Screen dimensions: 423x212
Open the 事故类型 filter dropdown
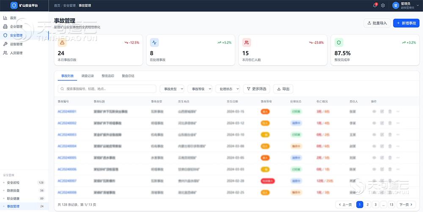tap(172, 89)
